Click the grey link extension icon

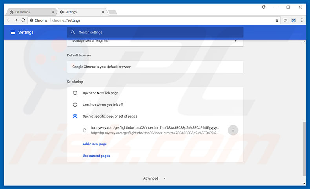tap(285, 20)
